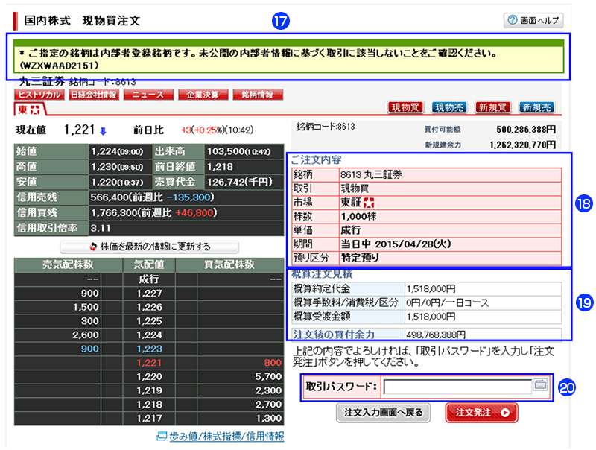The height and width of the screenshot is (450, 596).
Task: Click 出来高 value 103,500
Action: tap(238, 152)
